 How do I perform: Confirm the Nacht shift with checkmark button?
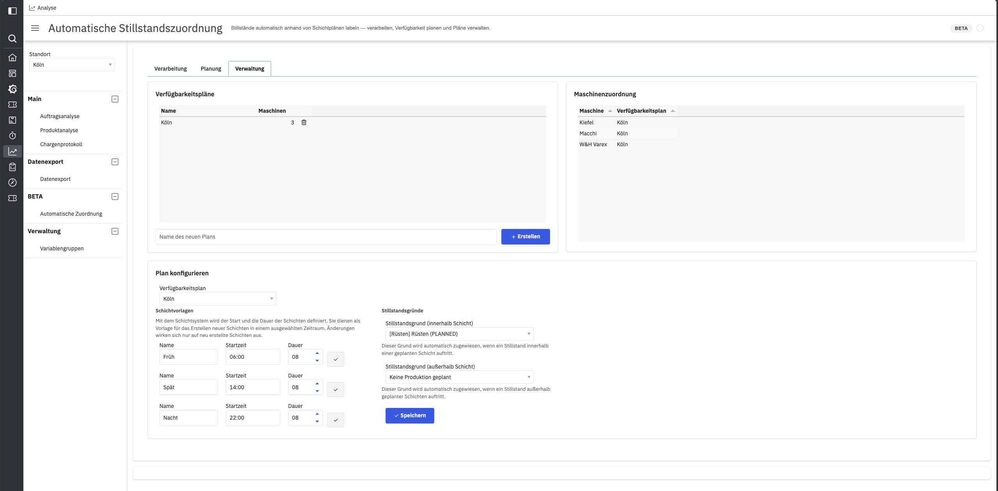coord(336,420)
